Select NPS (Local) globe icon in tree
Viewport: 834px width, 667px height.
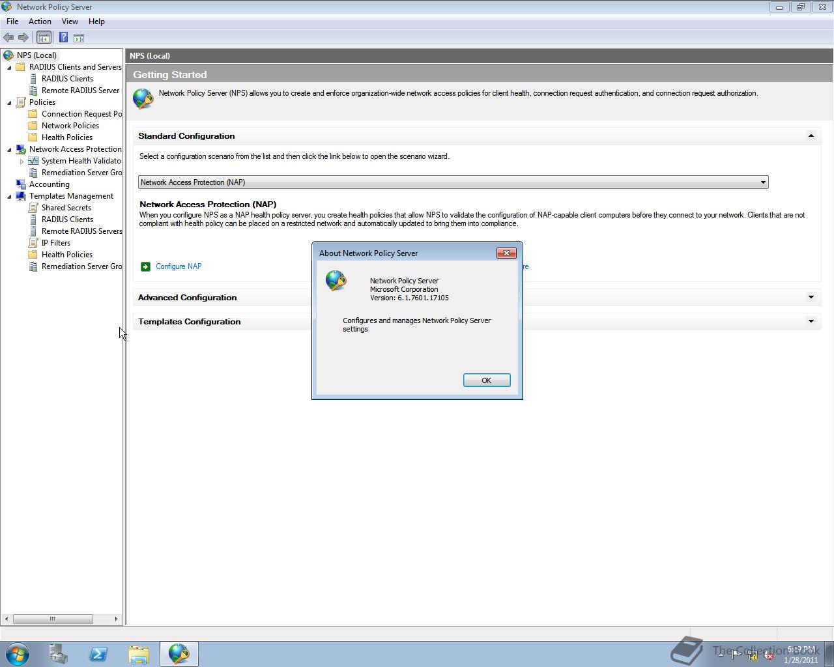pyautogui.click(x=8, y=55)
